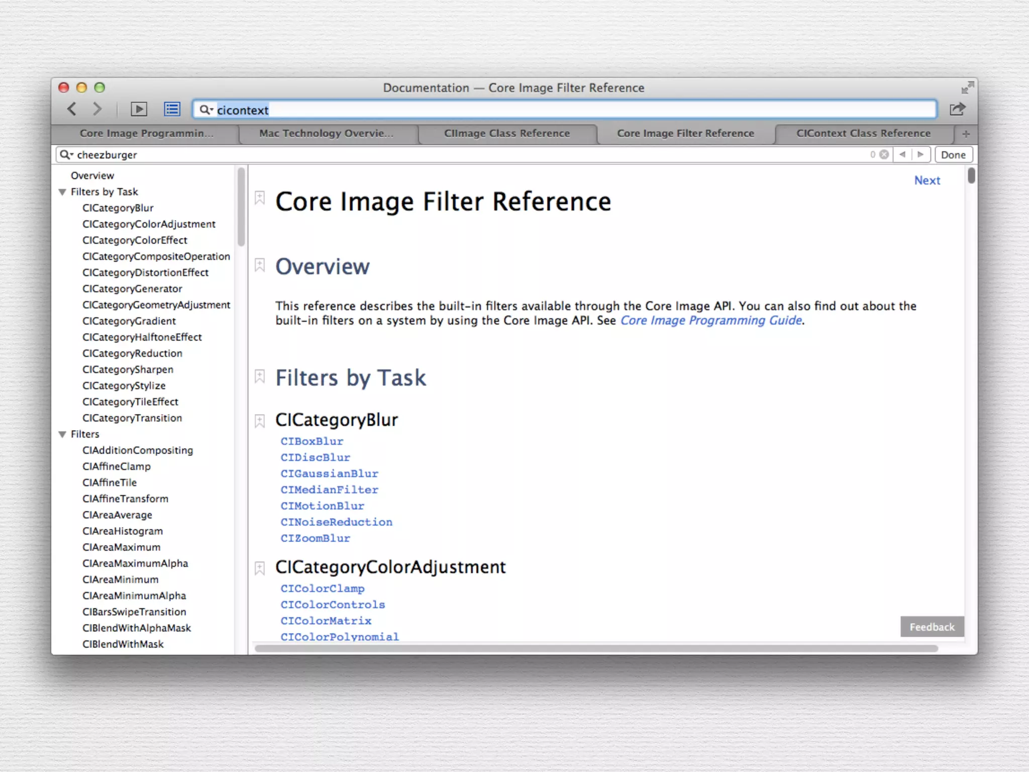Click the horizontal scrollbar under content
Screen dimensions: 1029x772
click(596, 648)
